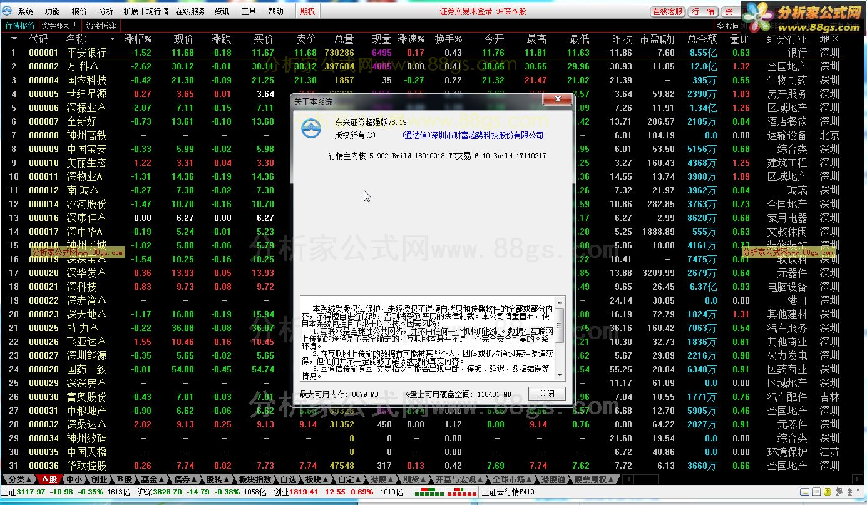
Task: Click the 行情 button at the top right
Action: (703, 11)
